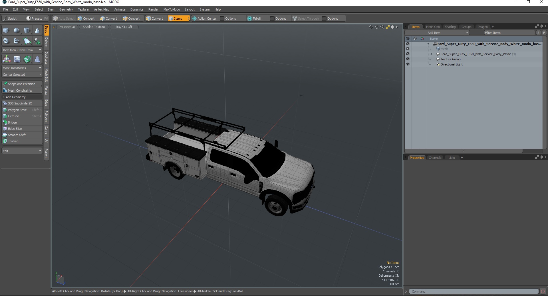The height and width of the screenshot is (296, 548).
Task: Select the Deform vertical tab
Action: tap(46, 43)
